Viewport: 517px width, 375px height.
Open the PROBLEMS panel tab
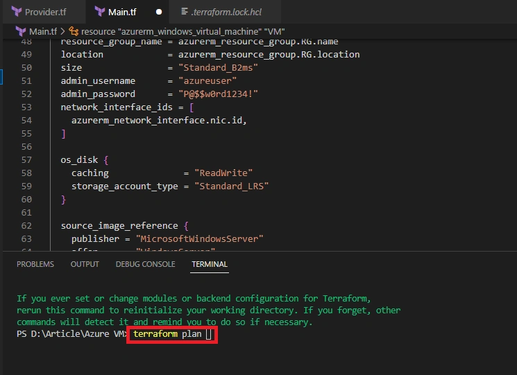[x=35, y=264]
